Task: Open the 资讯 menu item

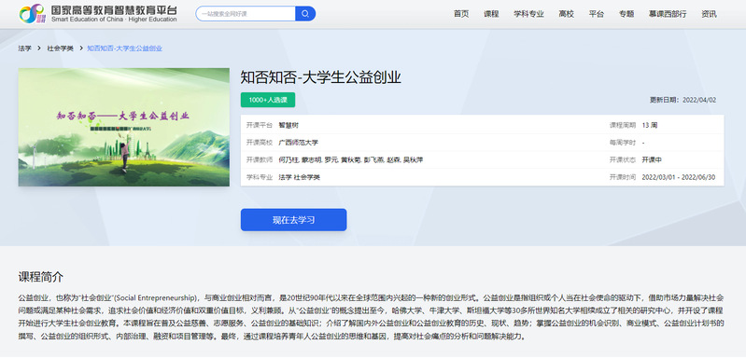Action: pyautogui.click(x=709, y=14)
